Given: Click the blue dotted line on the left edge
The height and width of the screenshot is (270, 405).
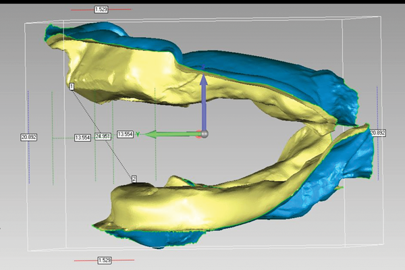Looking at the screenshot, I should click(x=28, y=162).
